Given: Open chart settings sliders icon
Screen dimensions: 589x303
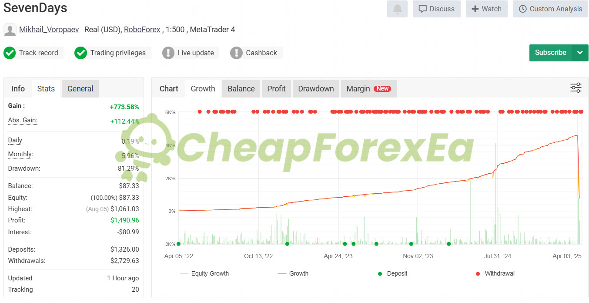Looking at the screenshot, I should (576, 88).
